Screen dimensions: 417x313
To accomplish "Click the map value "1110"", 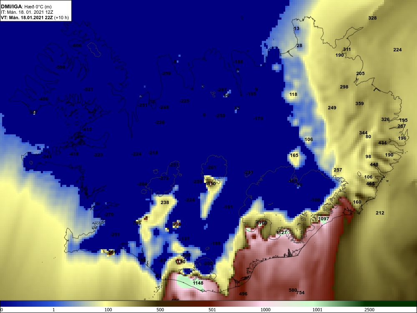I will click(x=211, y=184).
